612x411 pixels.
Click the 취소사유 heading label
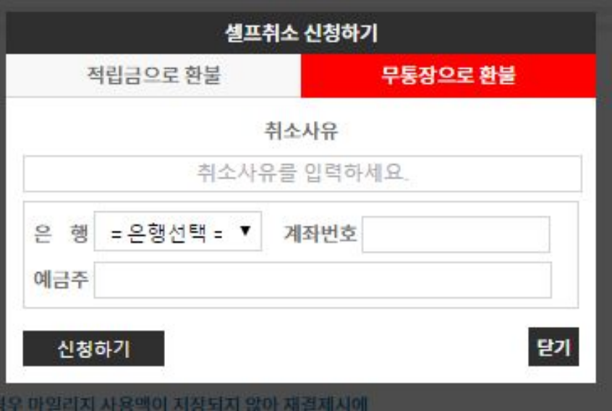tap(301, 131)
